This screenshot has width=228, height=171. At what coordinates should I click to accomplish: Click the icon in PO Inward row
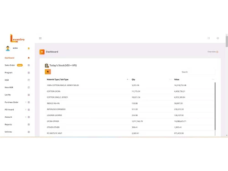(29, 110)
